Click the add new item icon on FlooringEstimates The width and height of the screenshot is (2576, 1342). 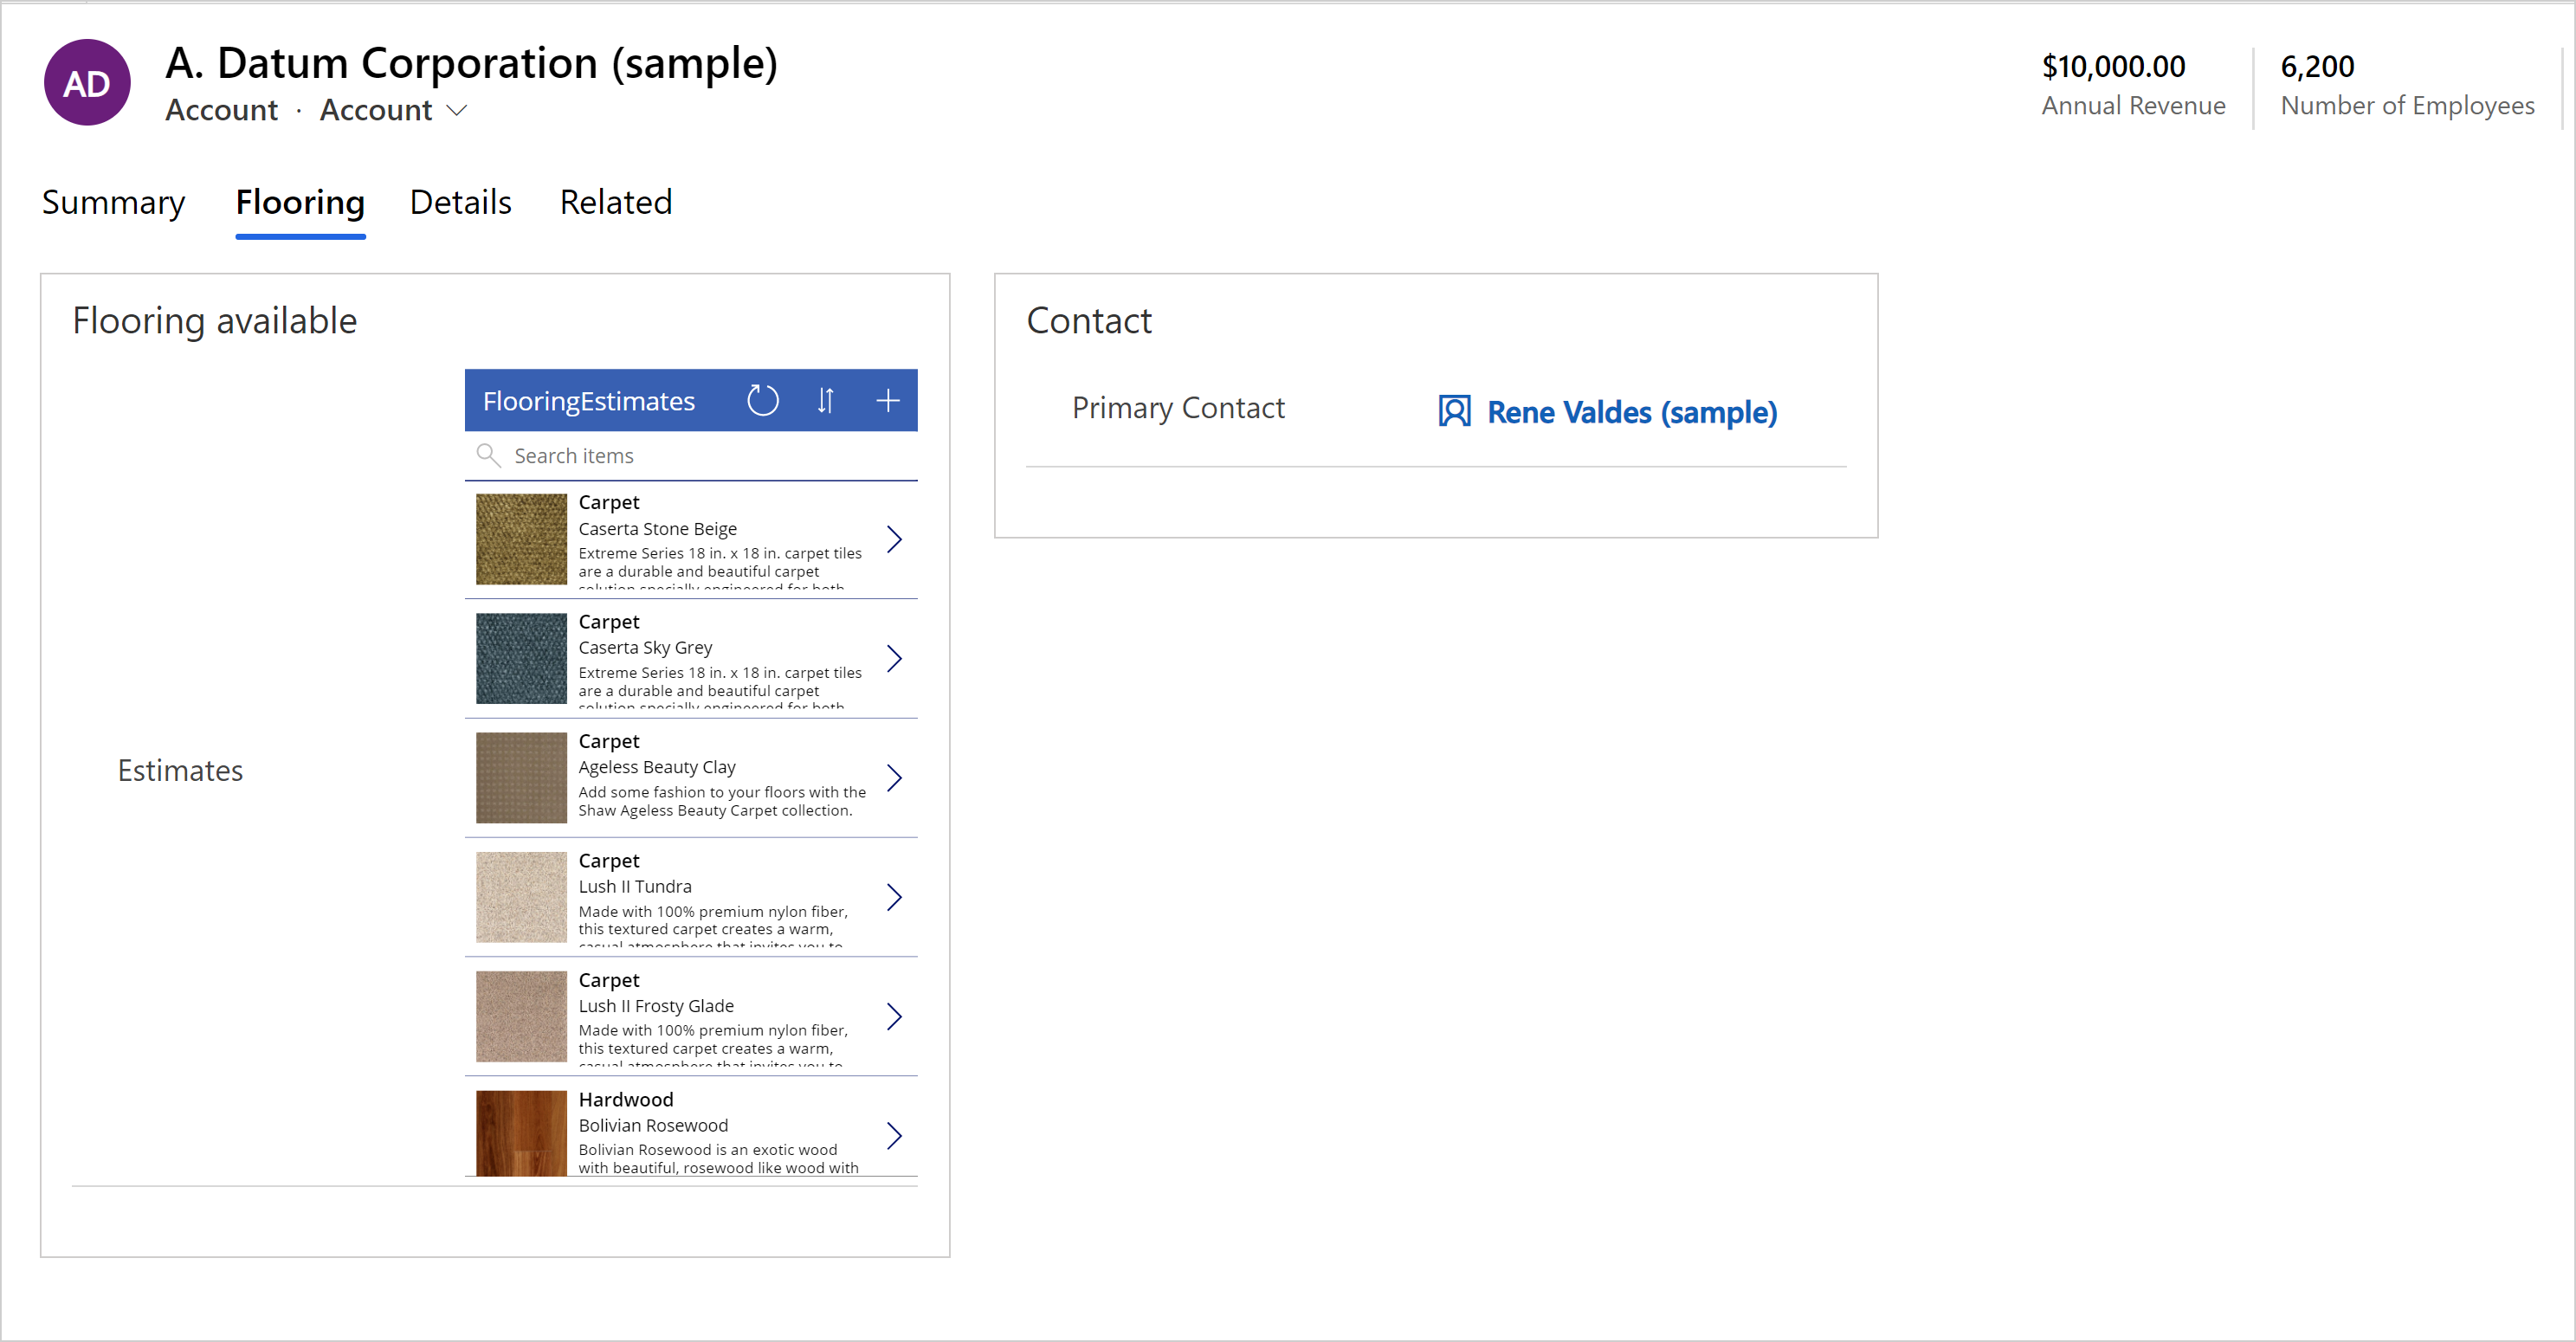click(889, 400)
